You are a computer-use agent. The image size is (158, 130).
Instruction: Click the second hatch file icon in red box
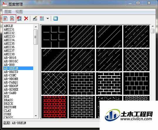point(12,19)
